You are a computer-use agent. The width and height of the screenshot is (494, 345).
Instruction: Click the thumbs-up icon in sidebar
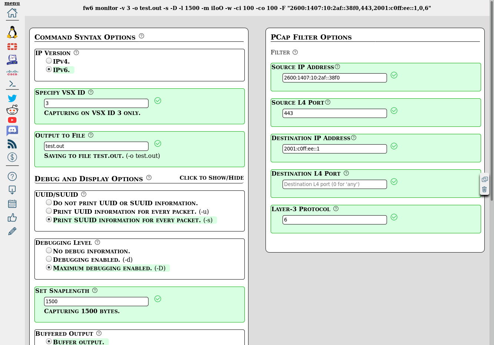(12, 217)
